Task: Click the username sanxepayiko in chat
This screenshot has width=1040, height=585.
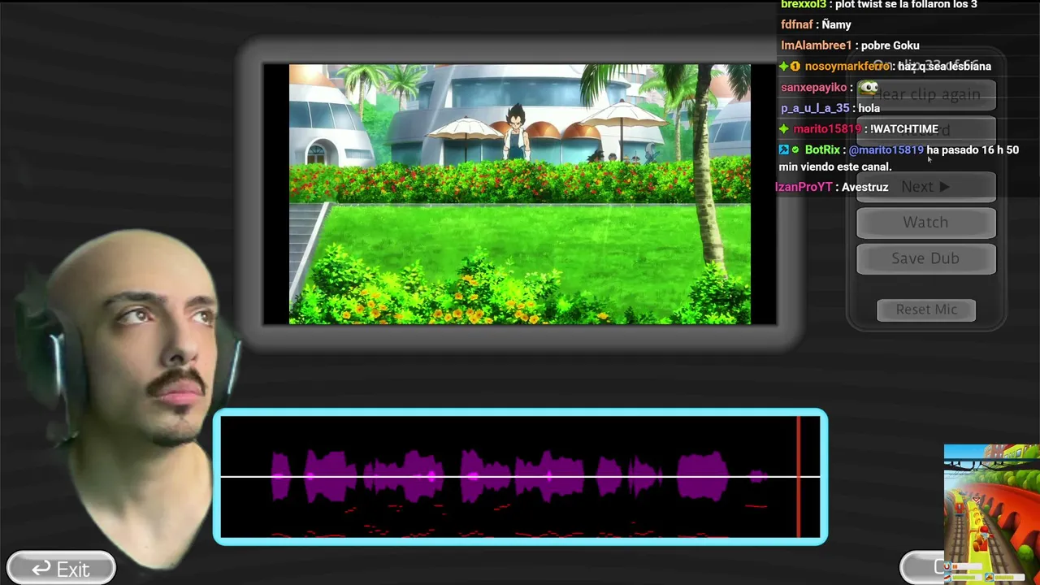Action: (x=814, y=88)
